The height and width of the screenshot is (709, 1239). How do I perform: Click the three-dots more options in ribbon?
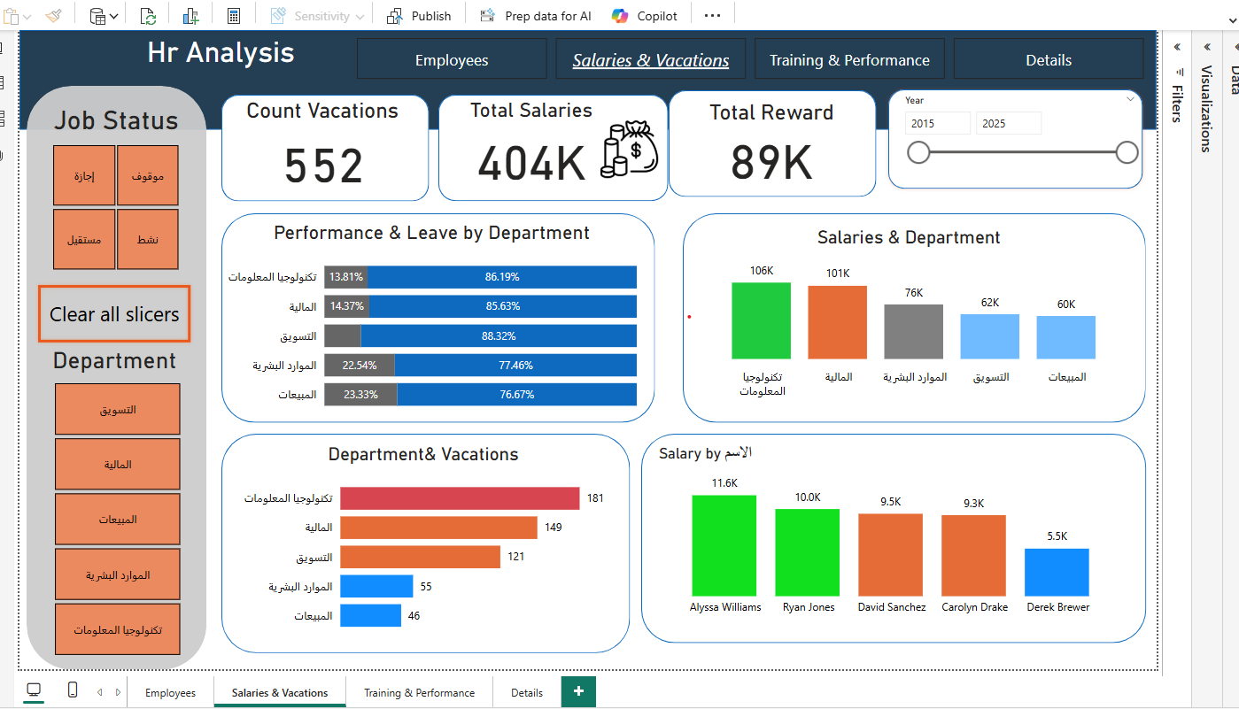(x=712, y=16)
